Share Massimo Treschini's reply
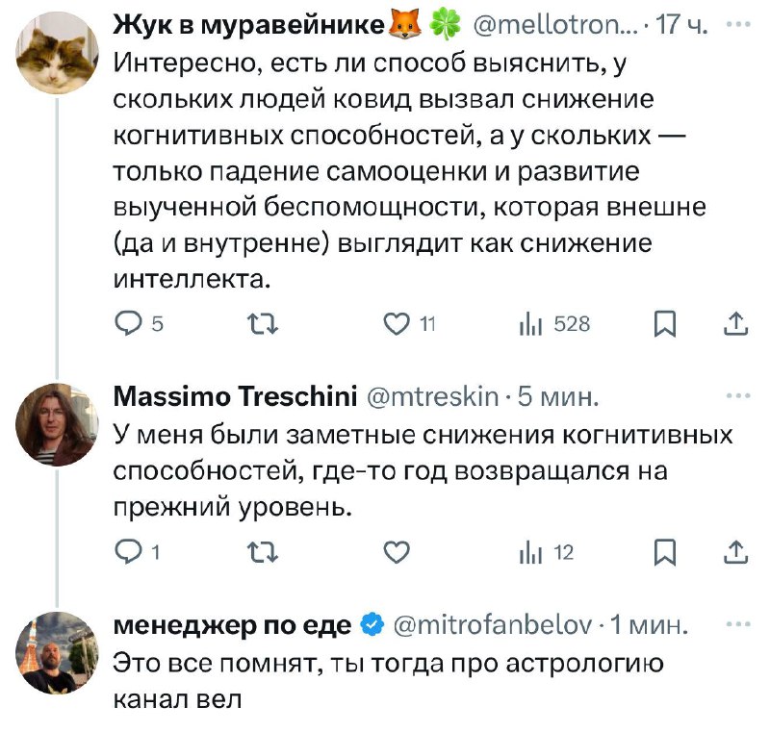 (735, 552)
